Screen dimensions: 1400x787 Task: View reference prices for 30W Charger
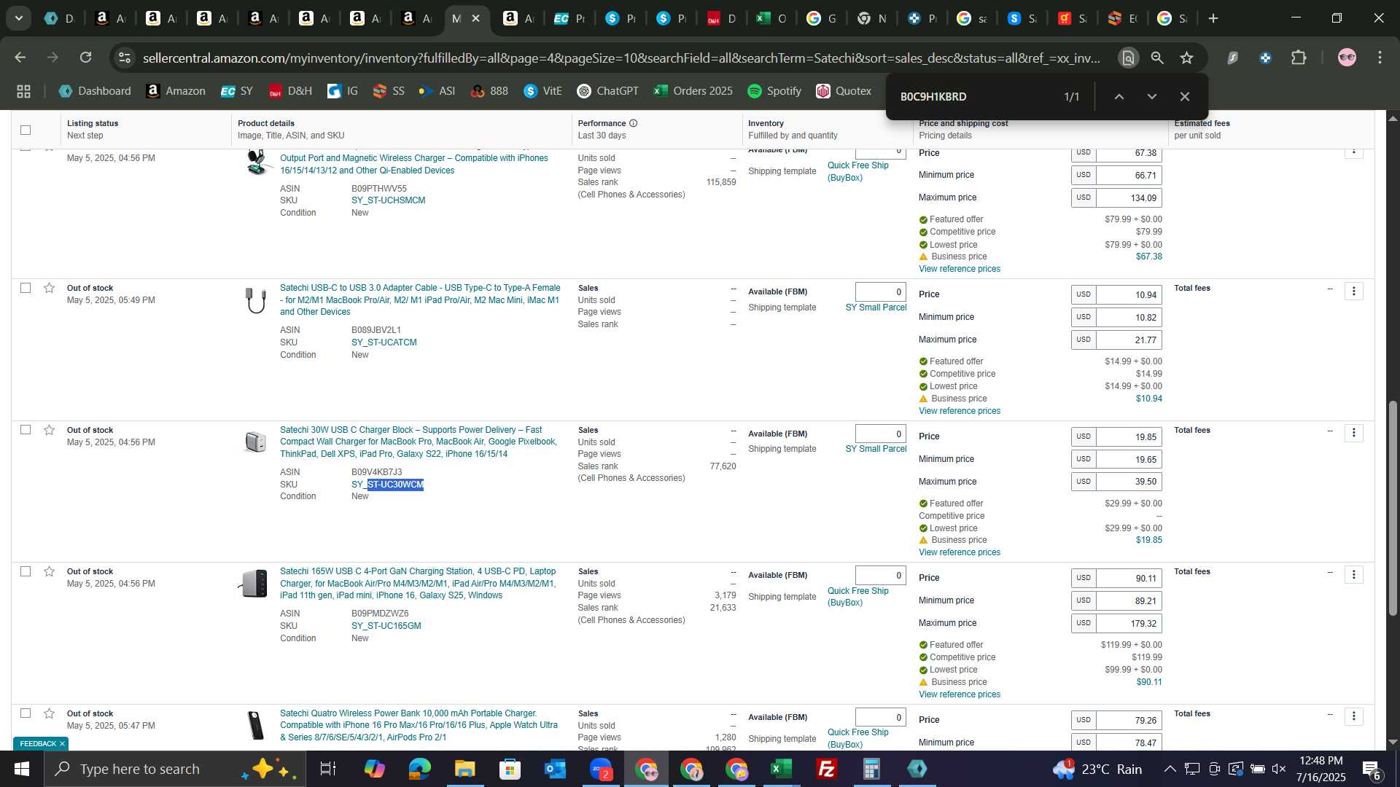(960, 552)
